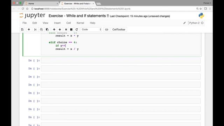Viewport: 224px width, 126px height.
Task: Run cell and select below icon
Action: tap(66, 29)
